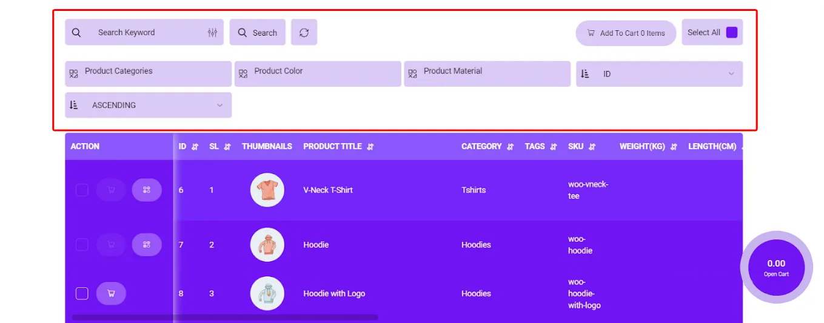Click the Hoodie with Logo thumbnail
Screen dimensions: 824x323
coord(267,293)
